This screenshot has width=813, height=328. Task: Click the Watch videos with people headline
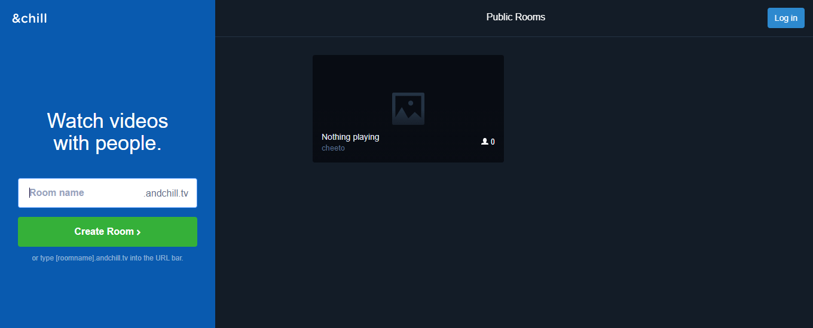(x=108, y=132)
